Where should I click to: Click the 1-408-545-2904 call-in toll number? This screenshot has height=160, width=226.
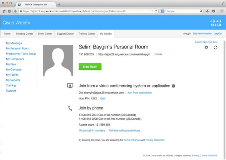(x=107, y=115)
